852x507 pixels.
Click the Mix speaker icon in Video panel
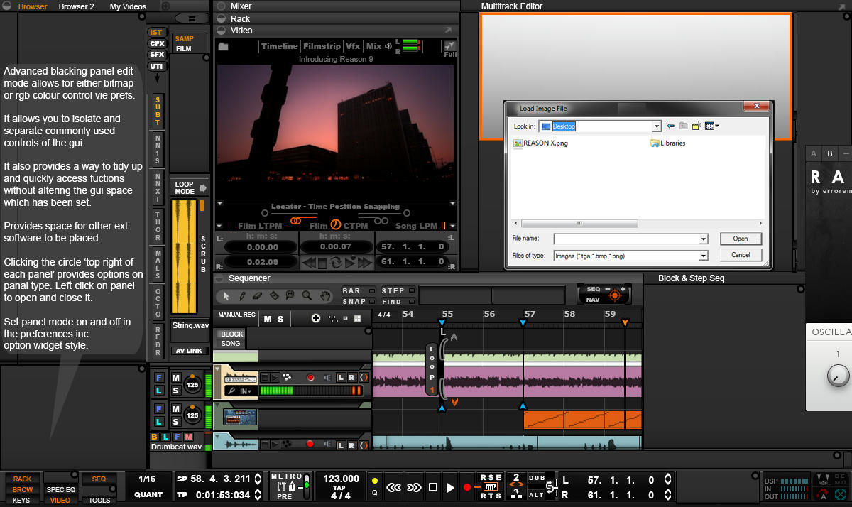click(388, 46)
